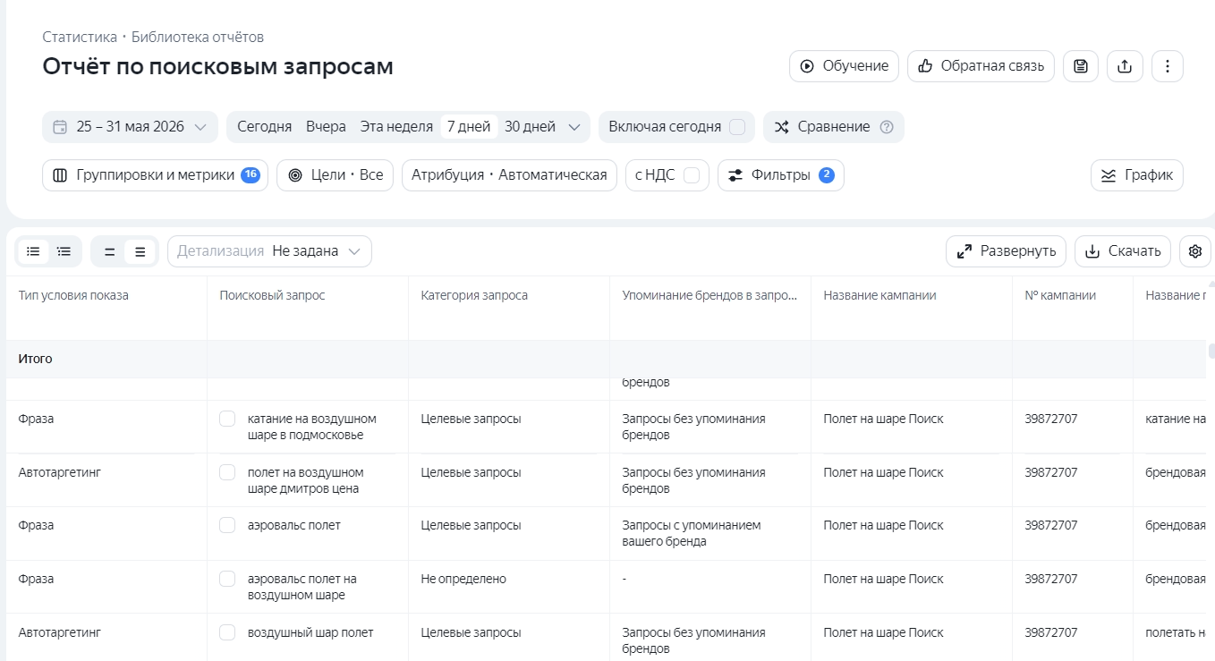Select the nested list view icon
Image resolution: width=1215 pixels, height=661 pixels.
(x=64, y=251)
